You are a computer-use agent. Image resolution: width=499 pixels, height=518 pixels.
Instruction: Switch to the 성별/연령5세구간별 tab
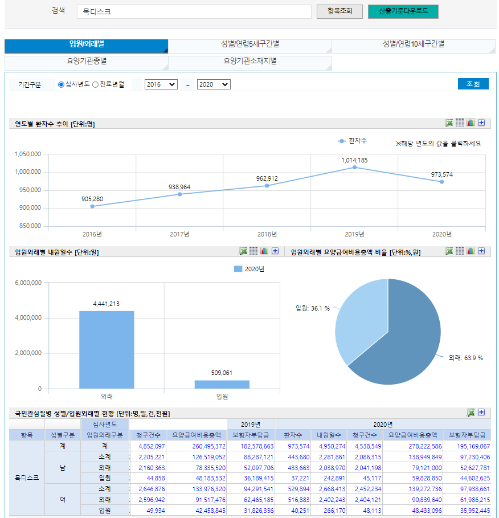pyautogui.click(x=250, y=46)
